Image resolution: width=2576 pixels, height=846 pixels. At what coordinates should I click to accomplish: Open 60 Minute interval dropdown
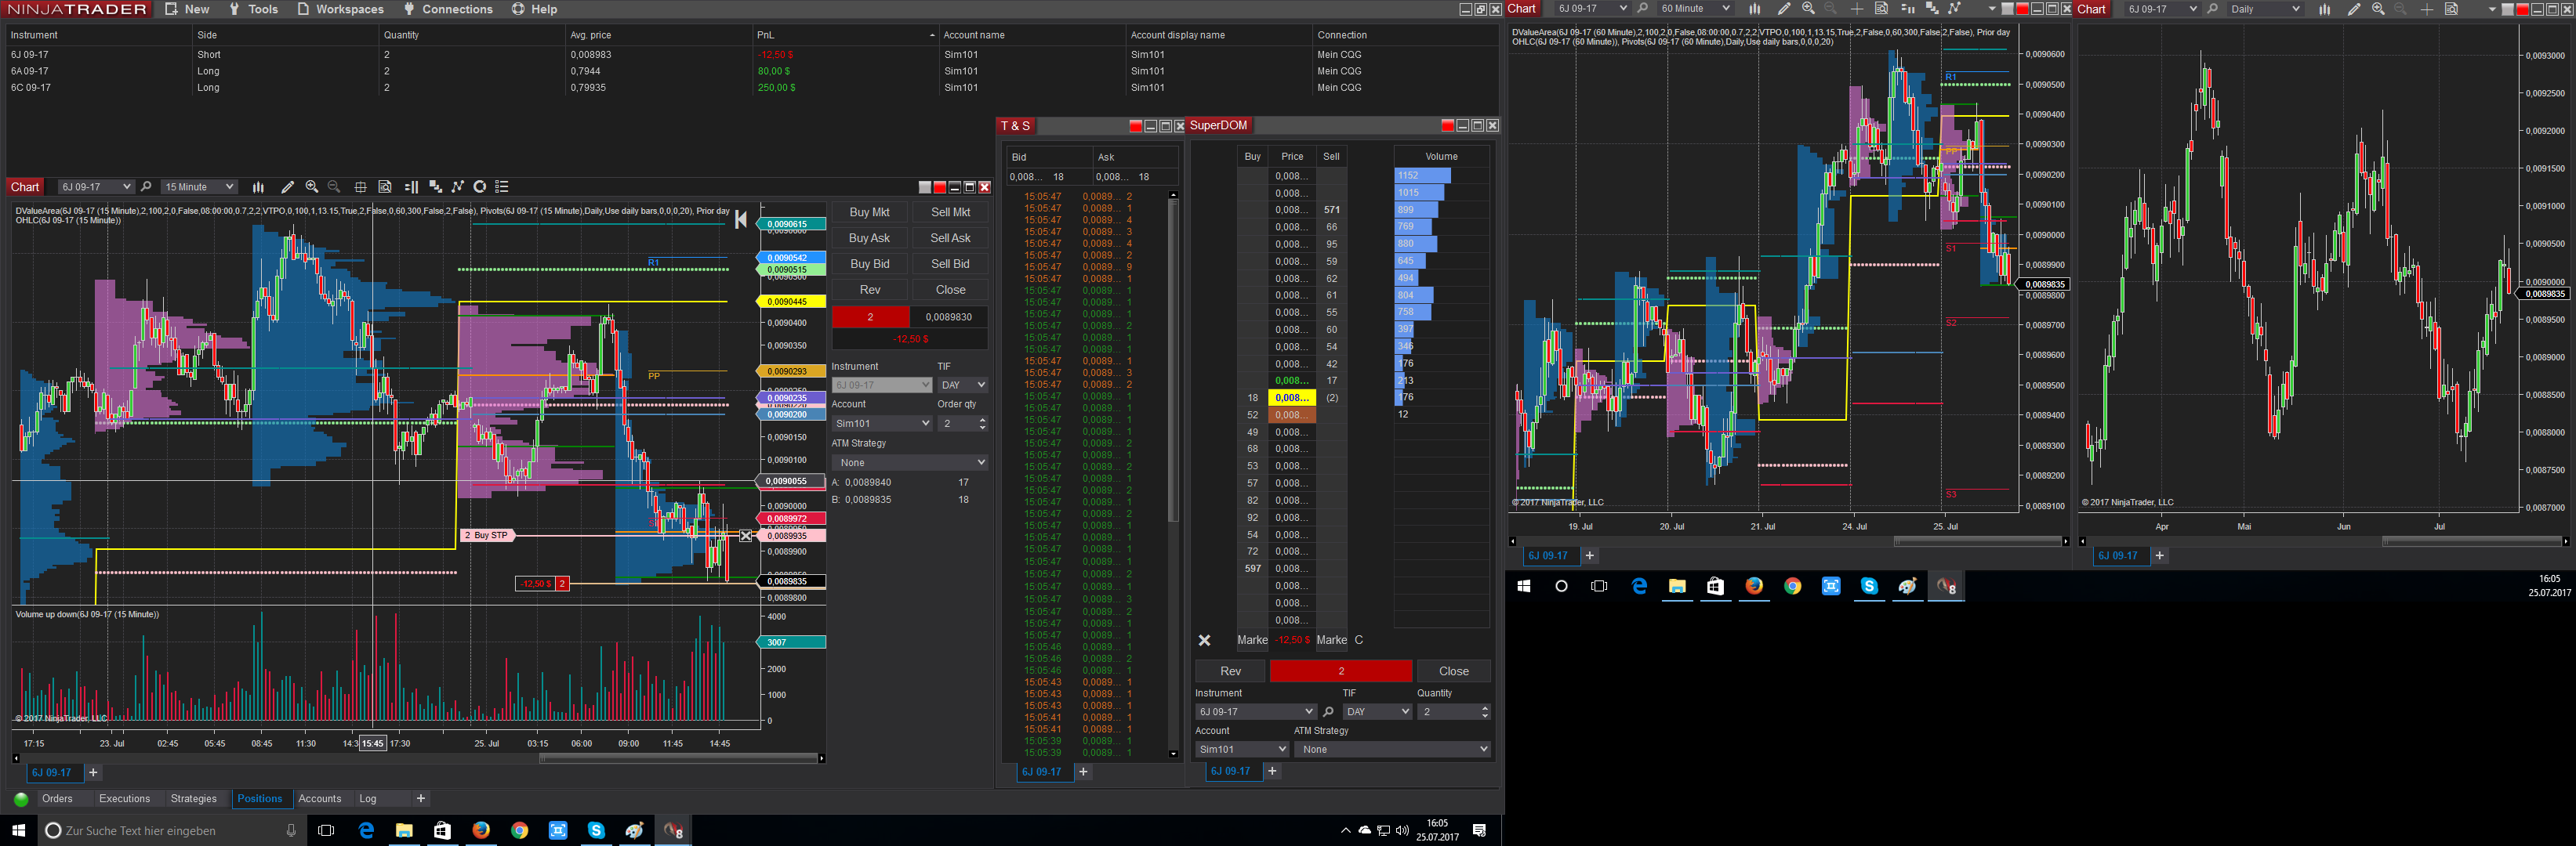(x=1694, y=9)
